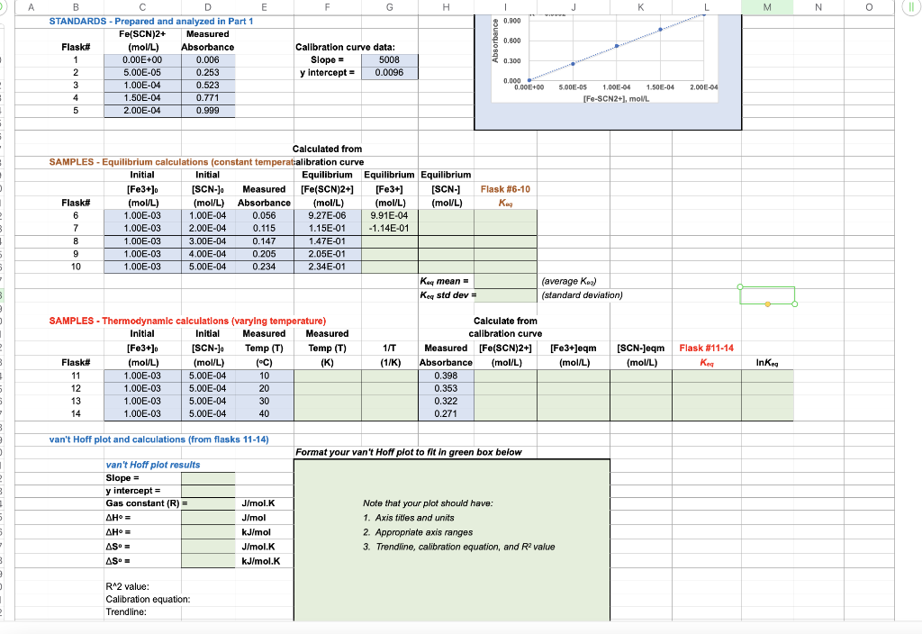Select standards concentration cell 1.50E-04
Image resolution: width=922 pixels, height=634 pixels.
pos(142,98)
